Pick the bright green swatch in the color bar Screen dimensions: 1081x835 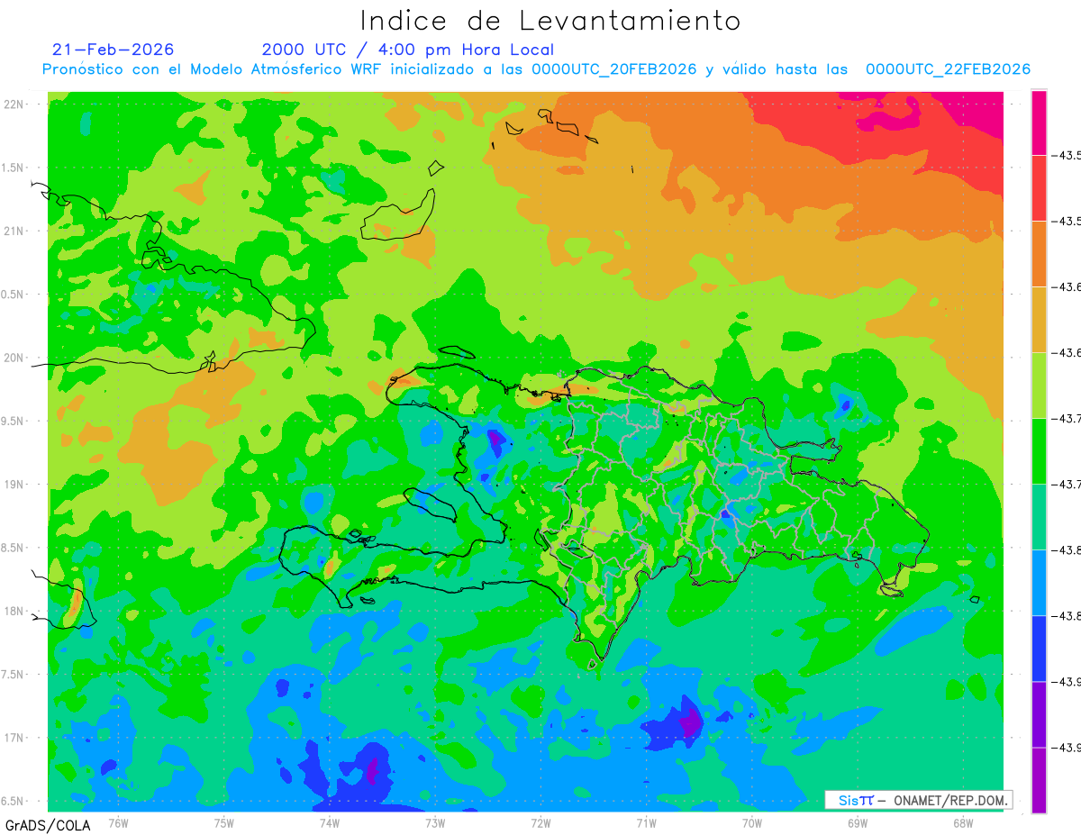click(x=1039, y=451)
